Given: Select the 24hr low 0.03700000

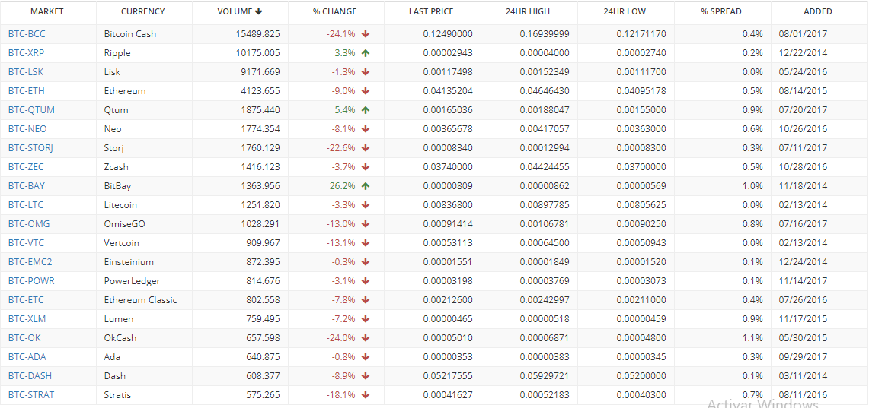Looking at the screenshot, I should pos(641,167).
